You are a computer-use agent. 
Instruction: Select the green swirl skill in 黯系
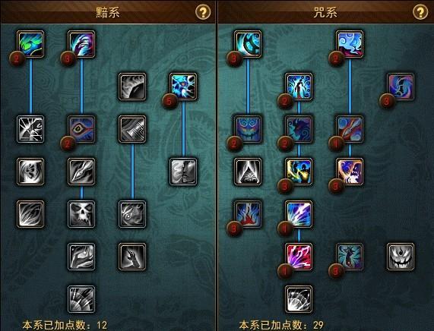click(30, 44)
